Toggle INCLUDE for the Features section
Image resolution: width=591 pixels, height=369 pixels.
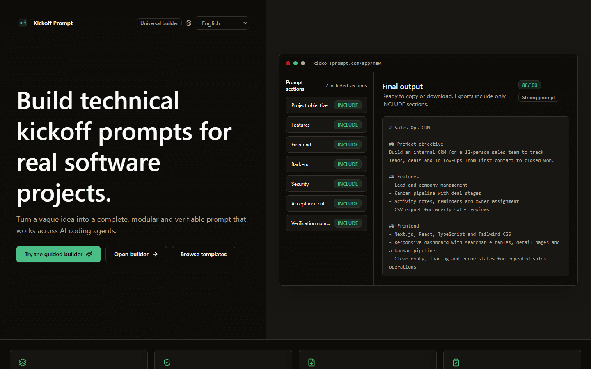point(348,125)
